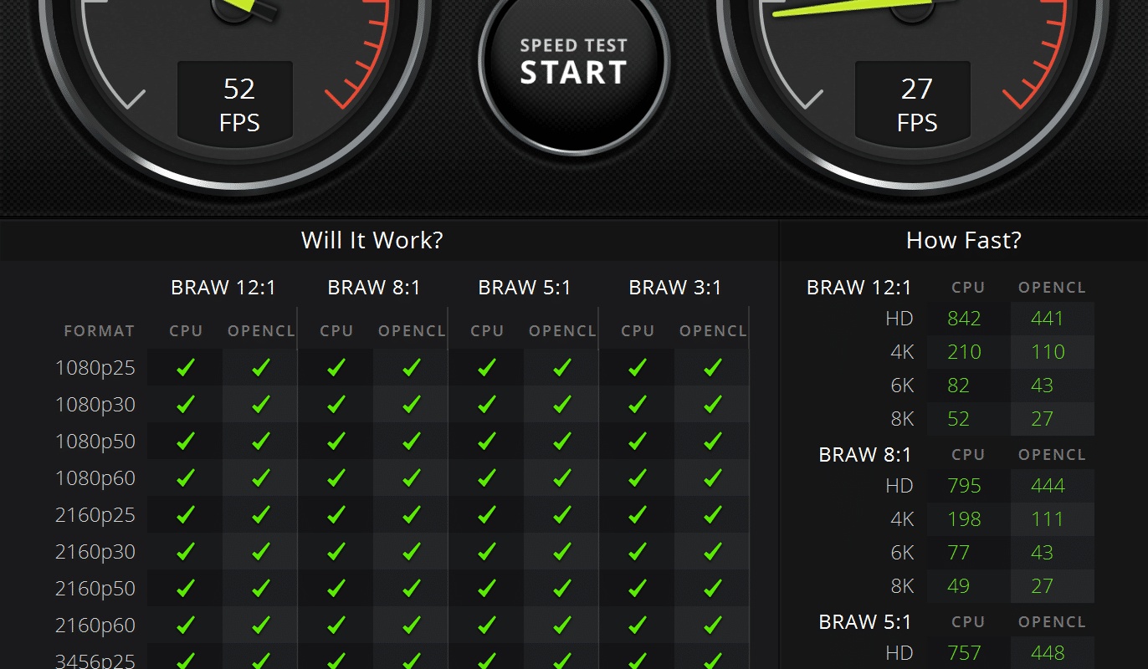Click the 1080p30 BRAW 12:1 OpenCL checkmark

(261, 404)
